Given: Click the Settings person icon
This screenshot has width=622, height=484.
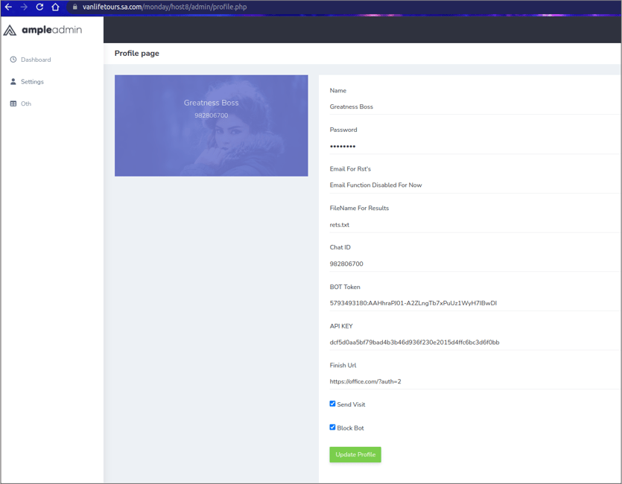Looking at the screenshot, I should click(x=13, y=81).
